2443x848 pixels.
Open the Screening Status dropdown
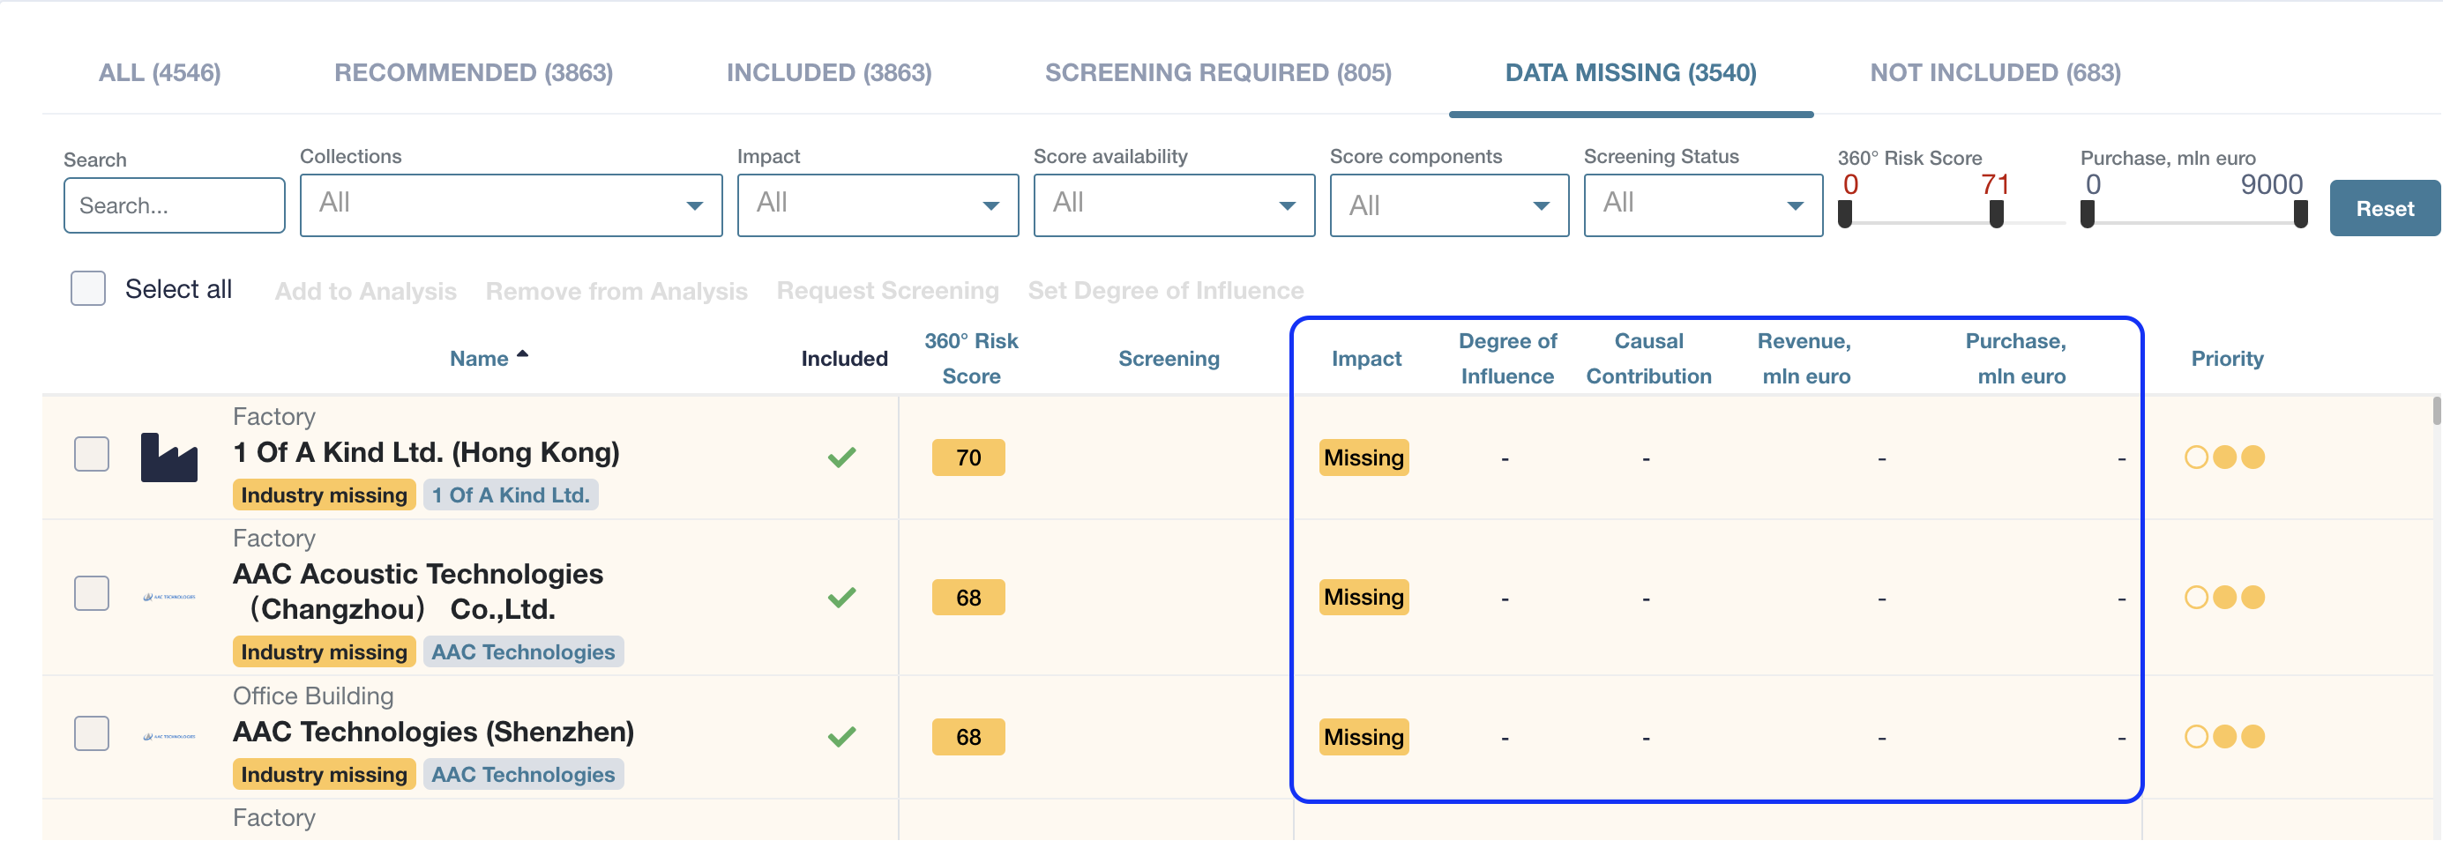click(x=1702, y=205)
